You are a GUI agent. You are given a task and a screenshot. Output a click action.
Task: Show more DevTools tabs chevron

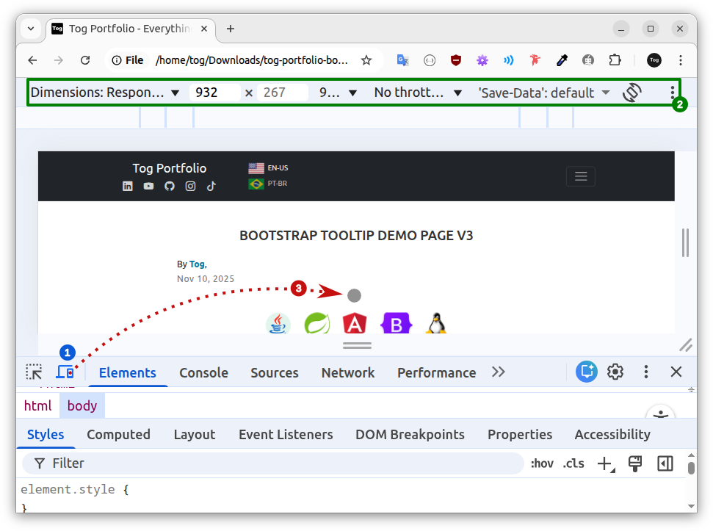click(499, 372)
